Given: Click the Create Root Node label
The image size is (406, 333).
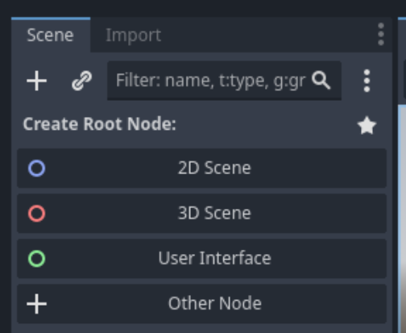Looking at the screenshot, I should point(100,124).
